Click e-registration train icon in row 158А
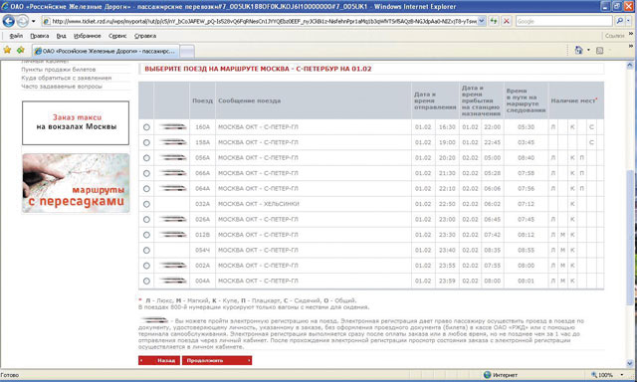Screen dimensions: 637x382 tap(172, 142)
